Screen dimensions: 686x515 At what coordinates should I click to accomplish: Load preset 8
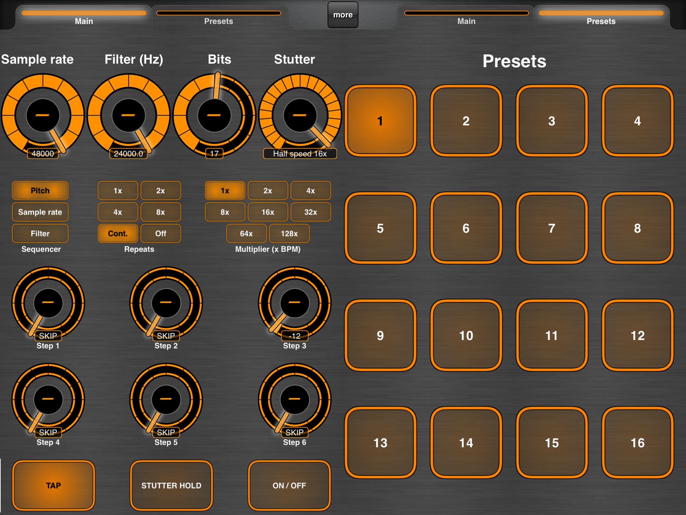(x=638, y=228)
